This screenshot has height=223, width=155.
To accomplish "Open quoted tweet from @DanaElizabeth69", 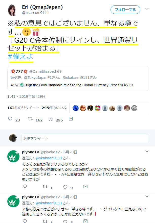I will tap(78, 79).
